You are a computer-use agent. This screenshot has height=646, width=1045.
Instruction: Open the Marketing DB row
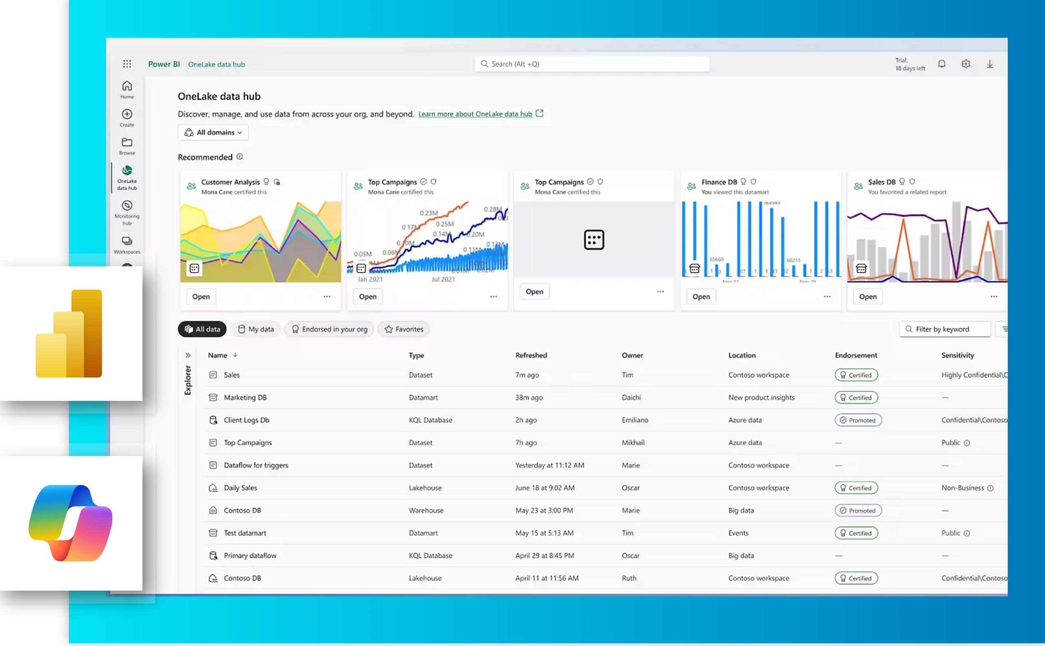tap(606, 397)
